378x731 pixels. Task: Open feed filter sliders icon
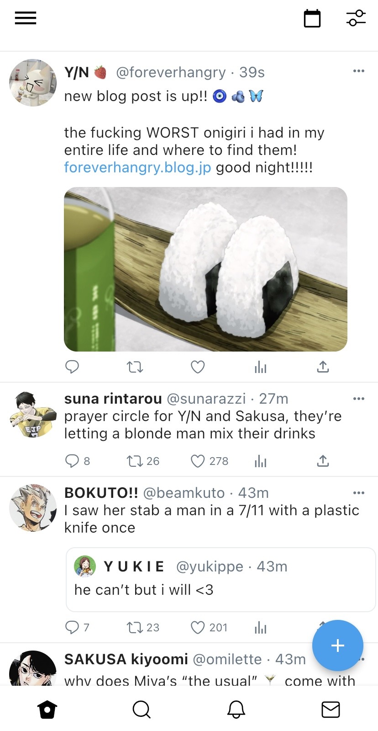click(356, 18)
